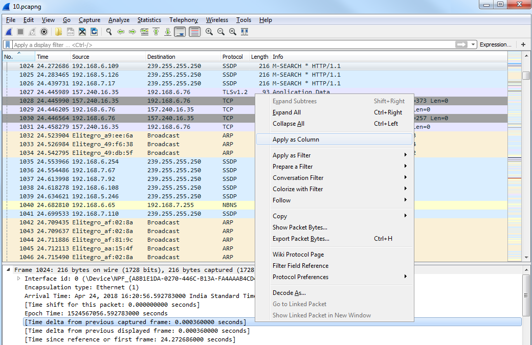The image size is (532, 345).
Task: Go to the next packet with green right arrow
Action: click(x=132, y=32)
